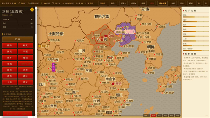Screen dimensions: 210x118
Task: Select the 苏州府 city marker
Action: pos(118,89)
